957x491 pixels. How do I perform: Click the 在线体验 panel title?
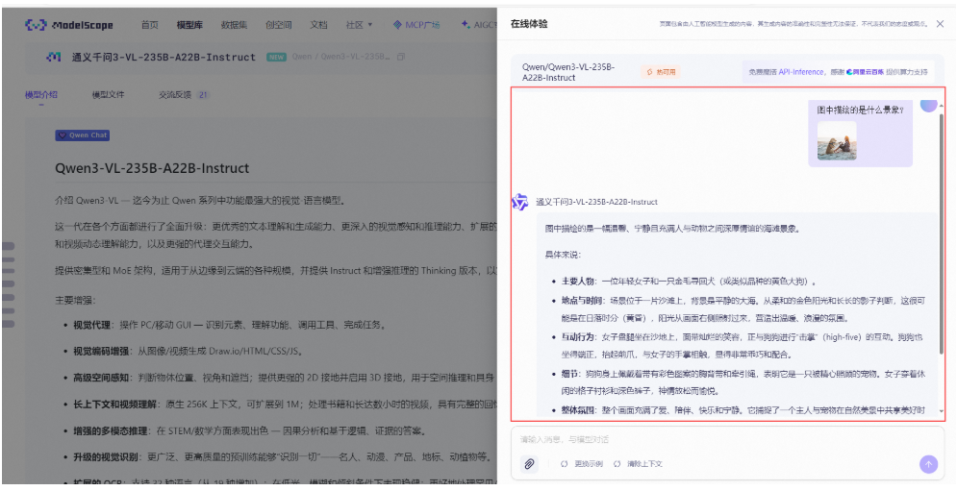(529, 24)
